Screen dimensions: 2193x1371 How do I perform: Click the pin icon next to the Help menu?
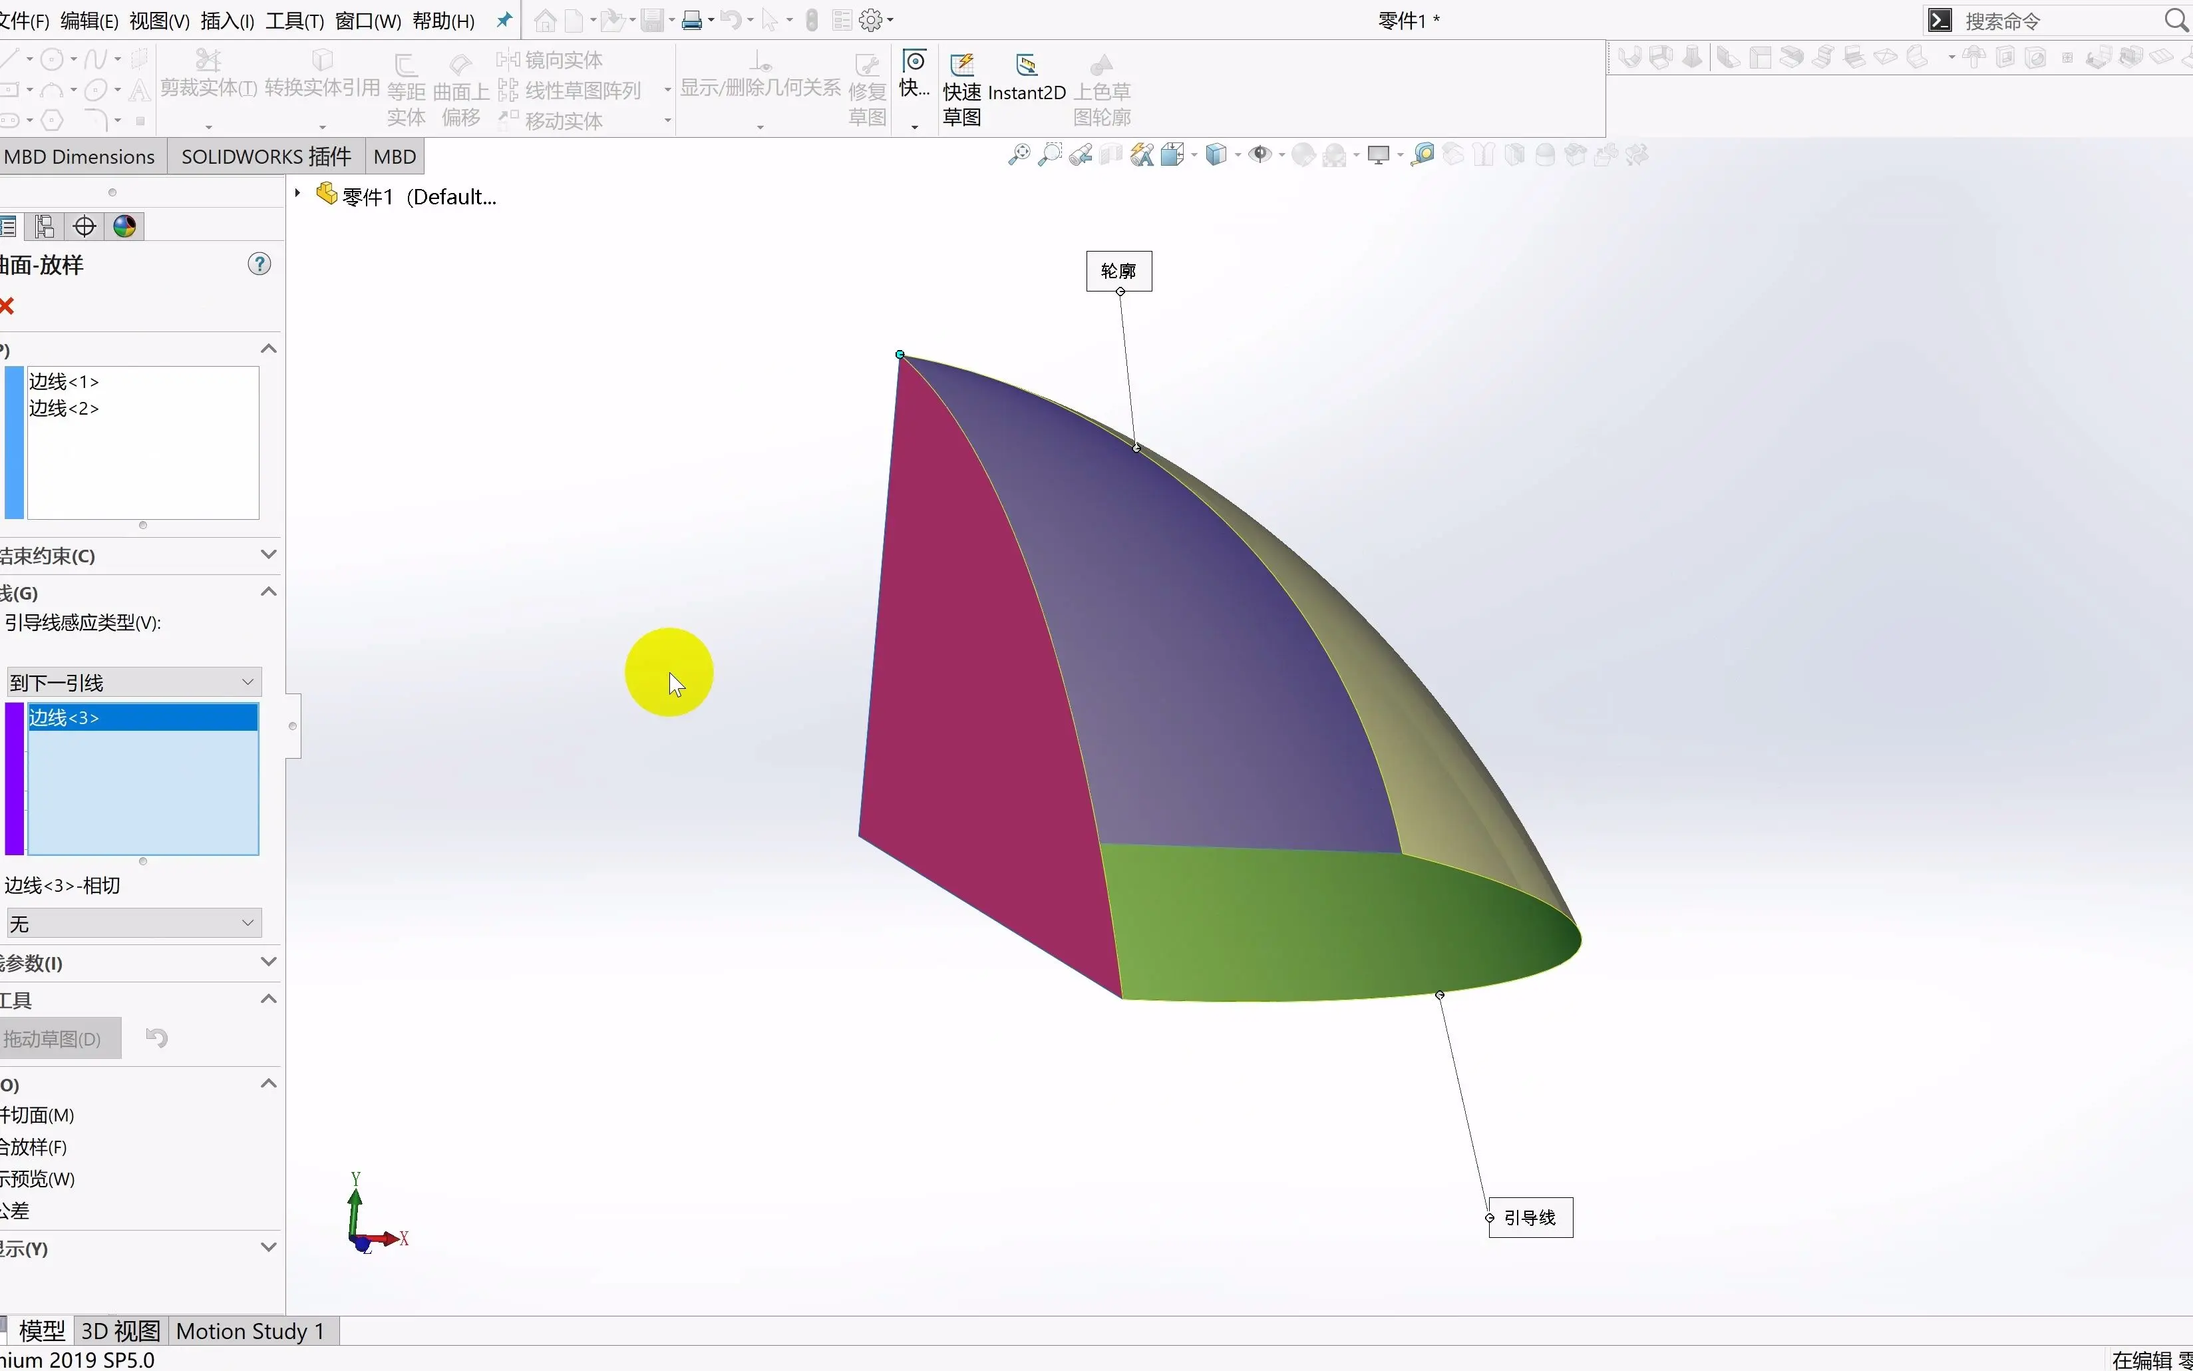click(x=505, y=20)
